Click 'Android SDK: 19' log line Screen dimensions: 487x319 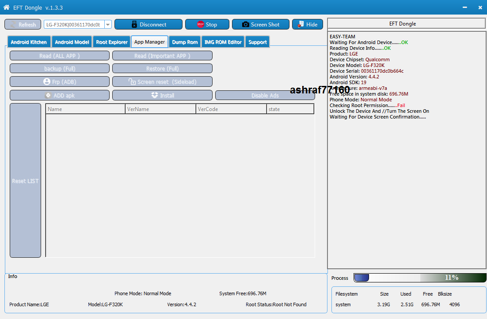click(x=348, y=82)
